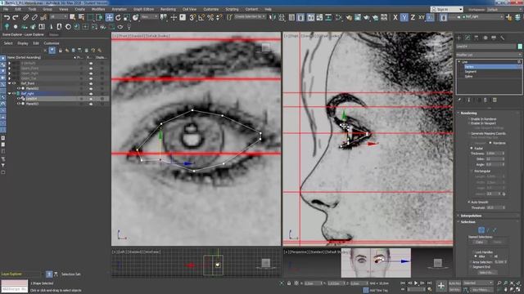The width and height of the screenshot is (524, 294).
Task: Click the Perspective viewport face thumbnail
Action: (376, 263)
